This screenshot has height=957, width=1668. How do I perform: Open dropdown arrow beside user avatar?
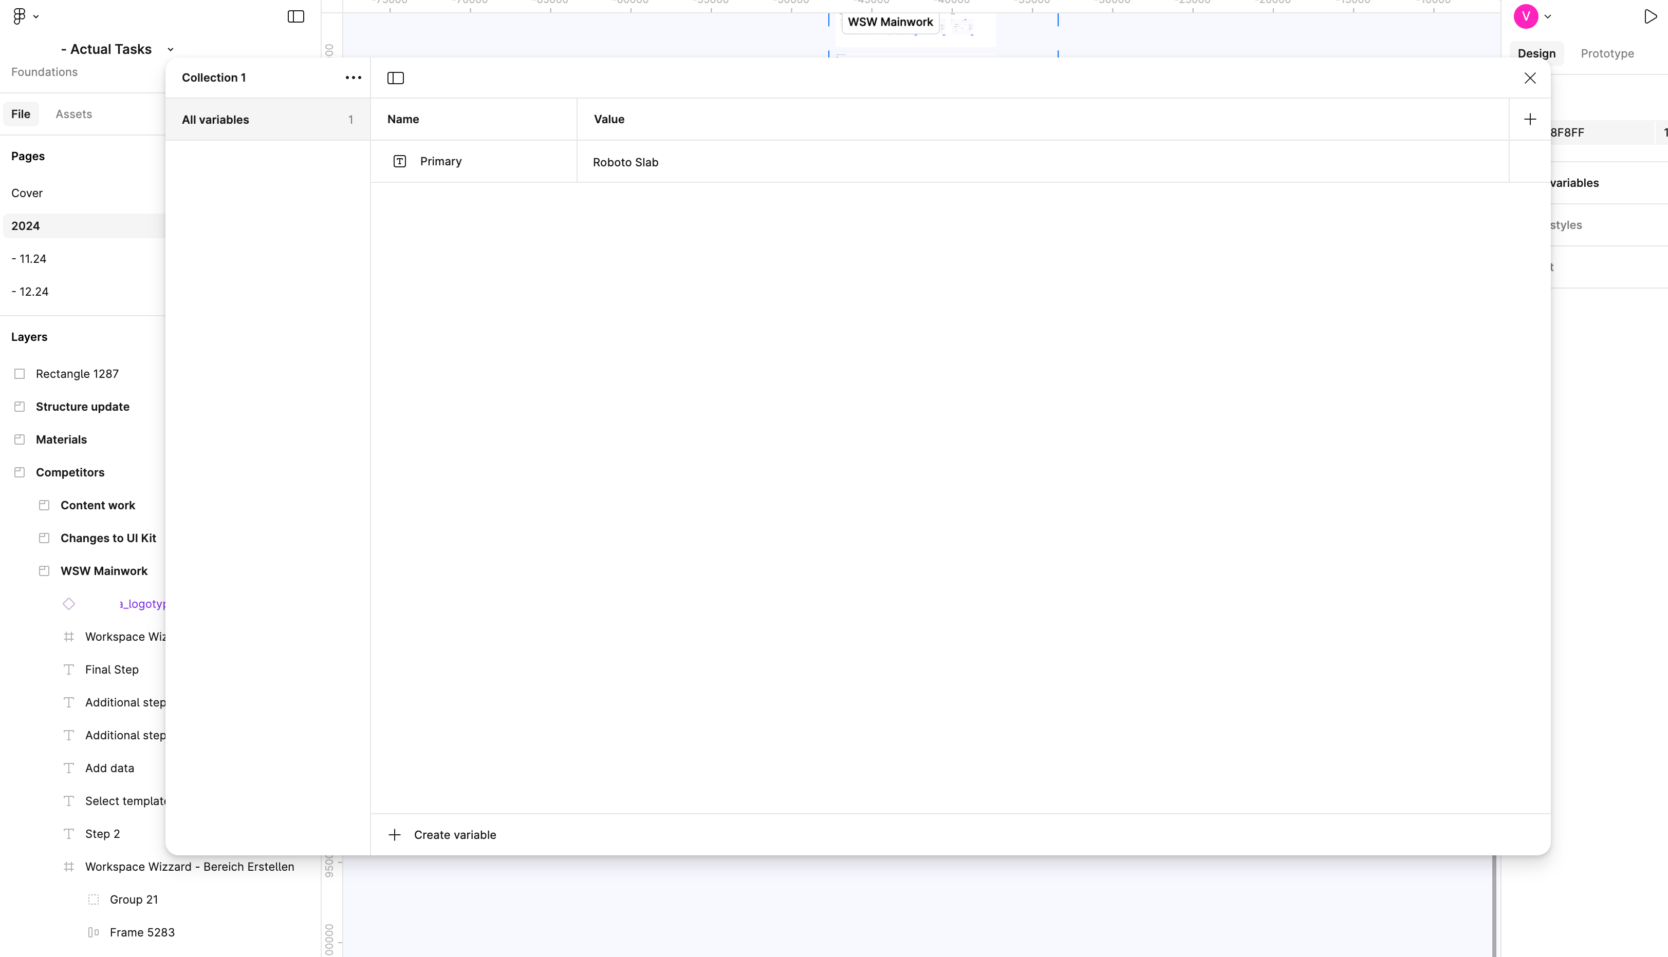tap(1548, 16)
